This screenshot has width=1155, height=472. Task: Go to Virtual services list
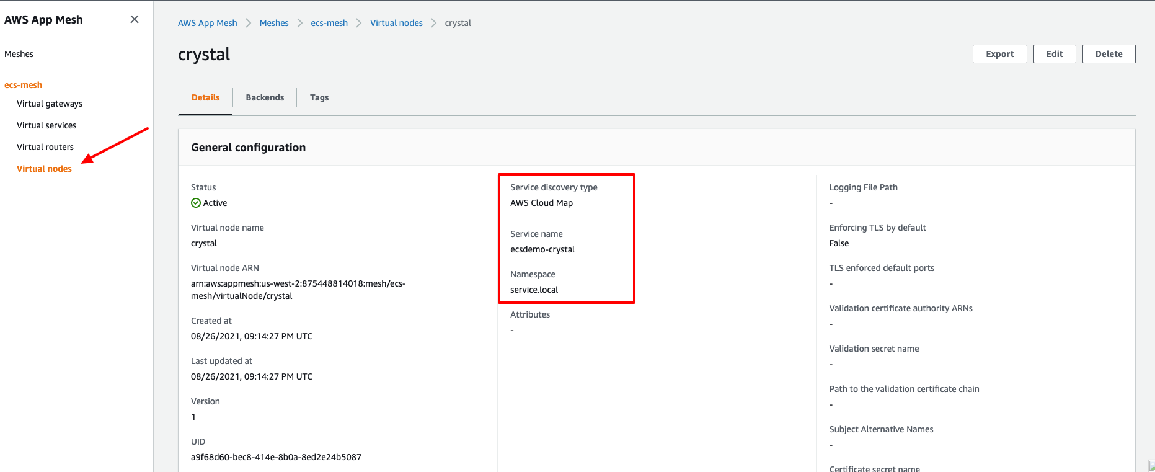46,125
